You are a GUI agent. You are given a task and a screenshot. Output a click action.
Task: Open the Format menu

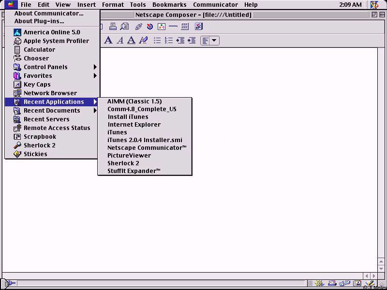113,5
